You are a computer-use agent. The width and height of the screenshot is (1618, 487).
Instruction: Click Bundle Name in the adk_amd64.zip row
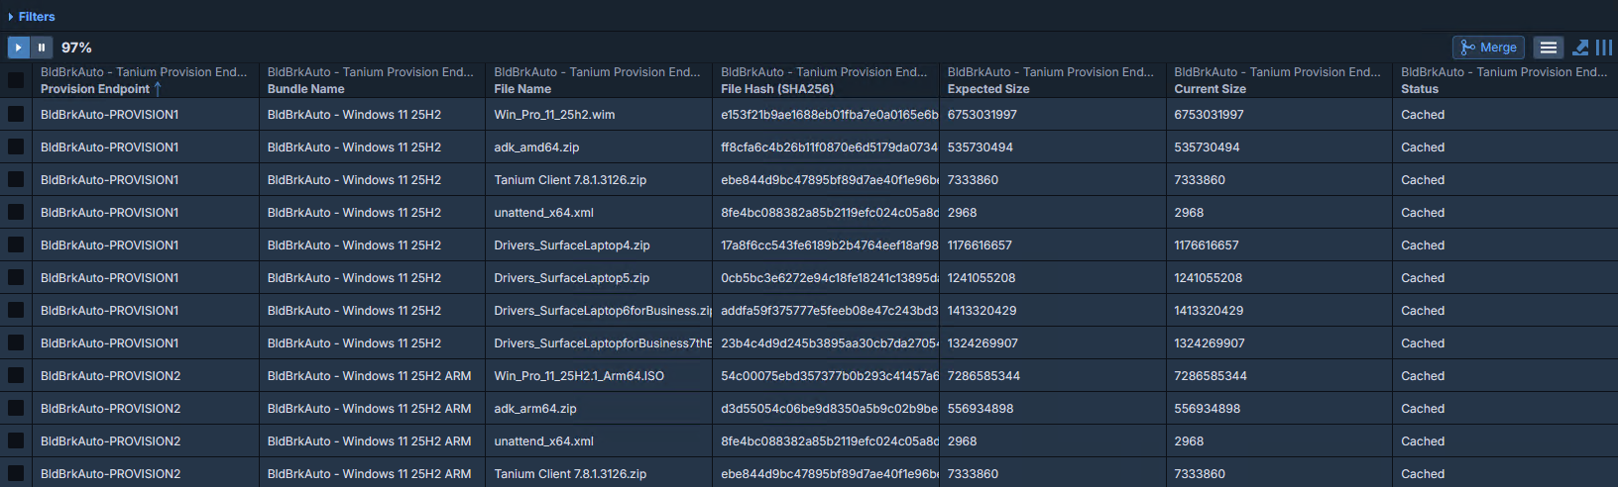[354, 147]
